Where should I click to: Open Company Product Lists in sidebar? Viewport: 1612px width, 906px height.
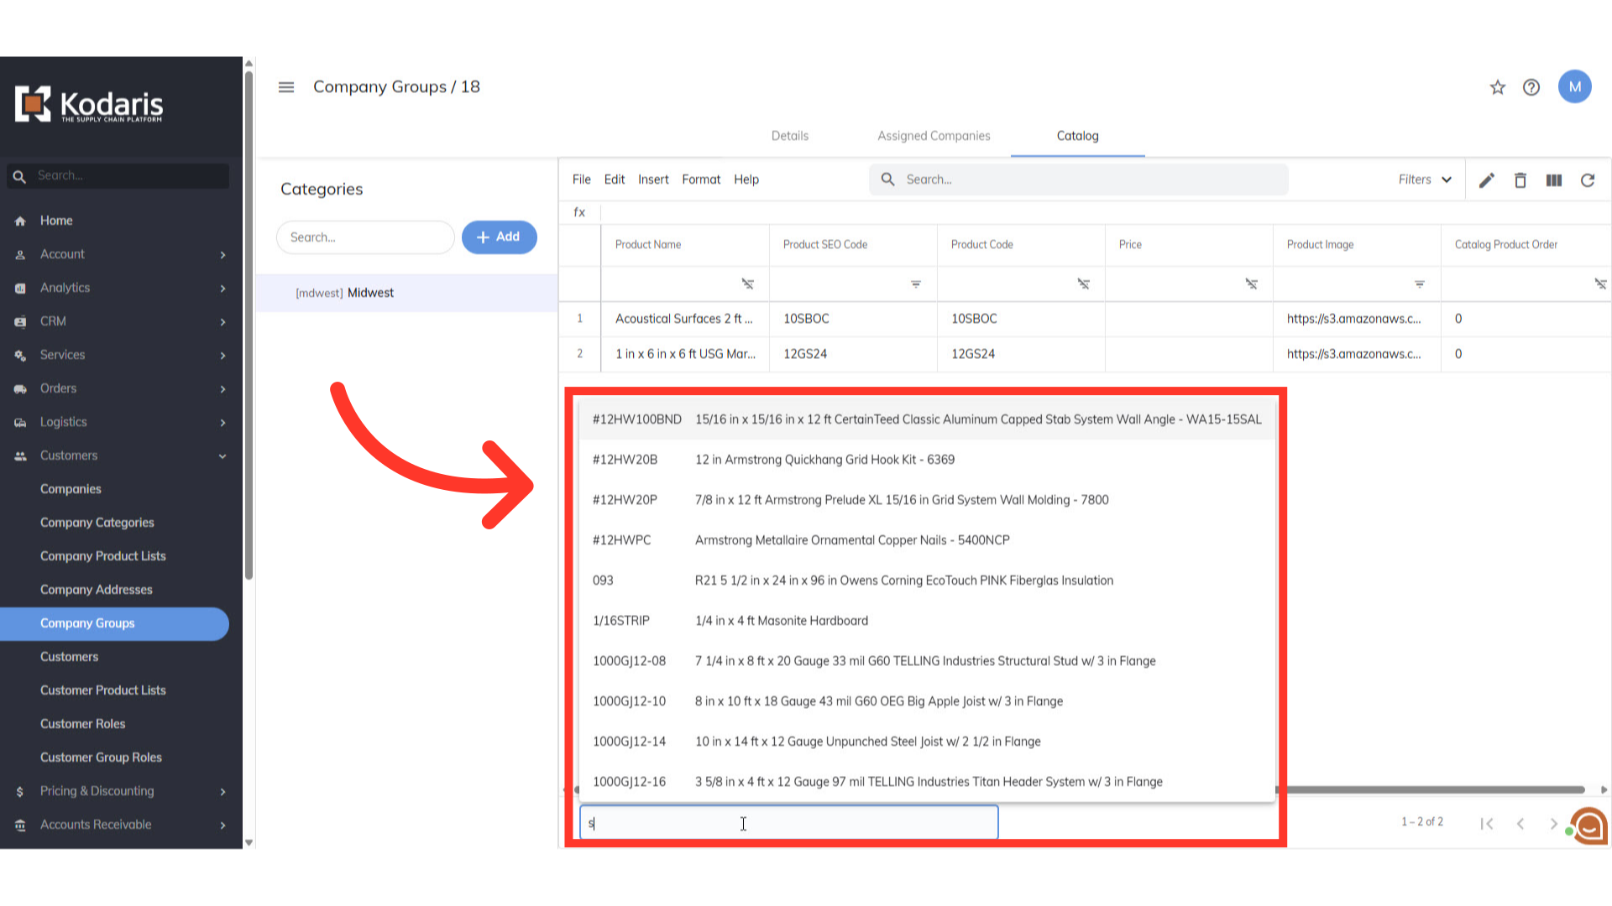click(102, 556)
